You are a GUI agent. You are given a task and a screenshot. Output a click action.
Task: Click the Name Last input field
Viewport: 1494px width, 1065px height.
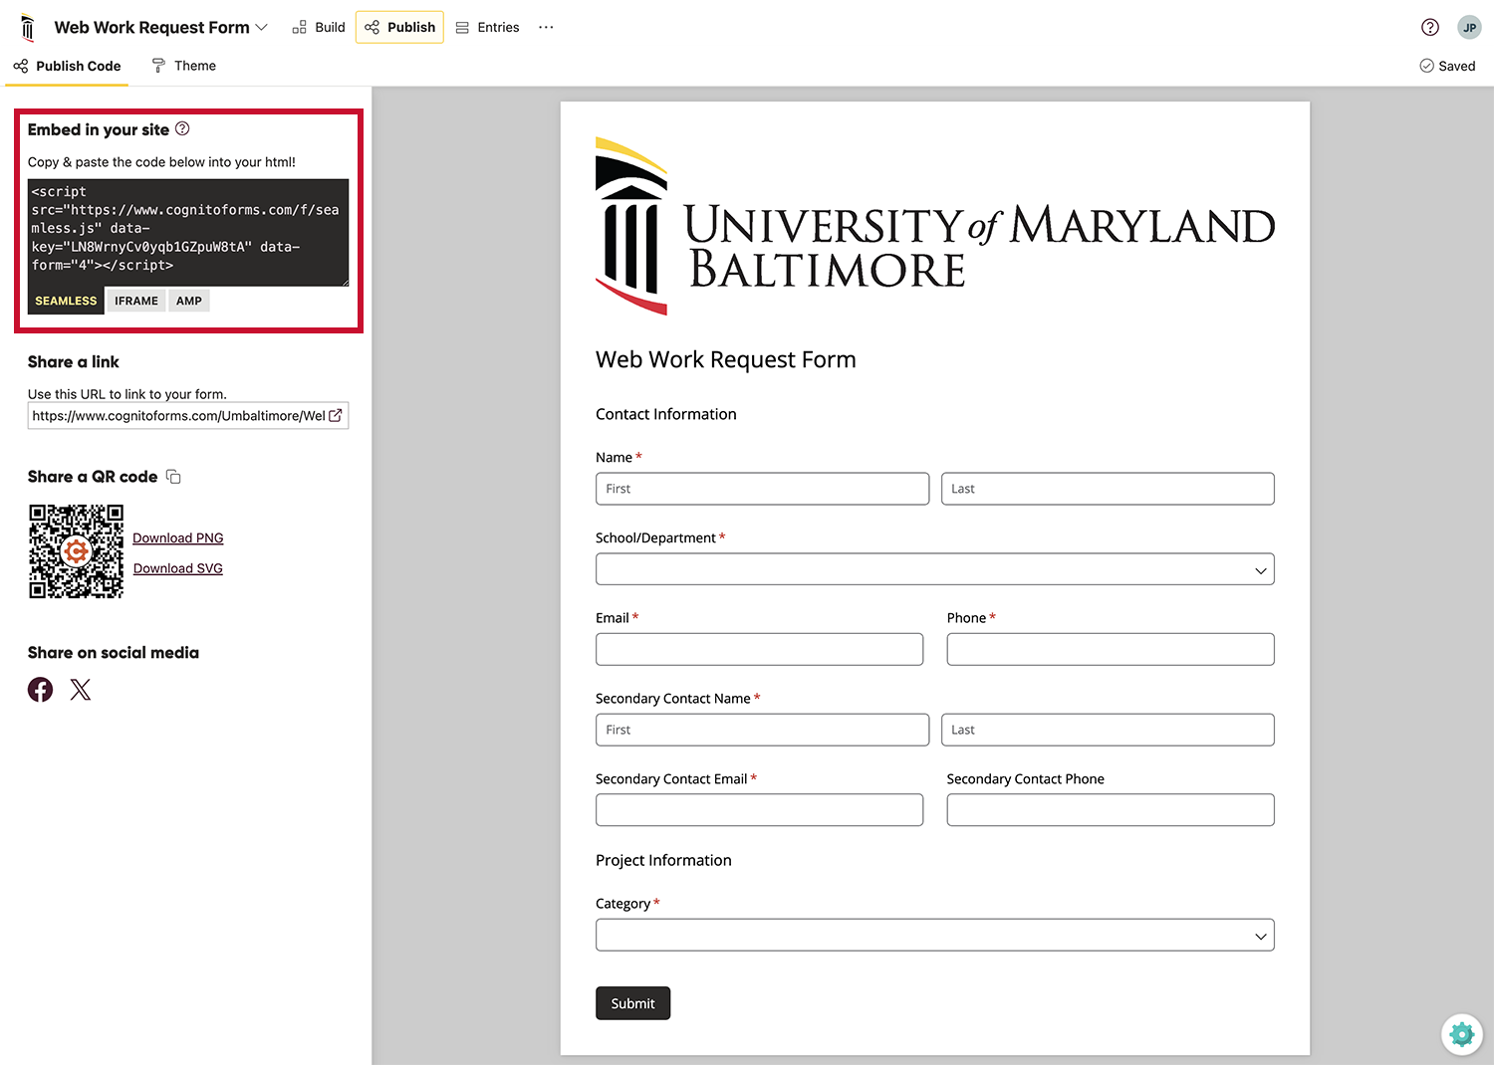click(1108, 489)
